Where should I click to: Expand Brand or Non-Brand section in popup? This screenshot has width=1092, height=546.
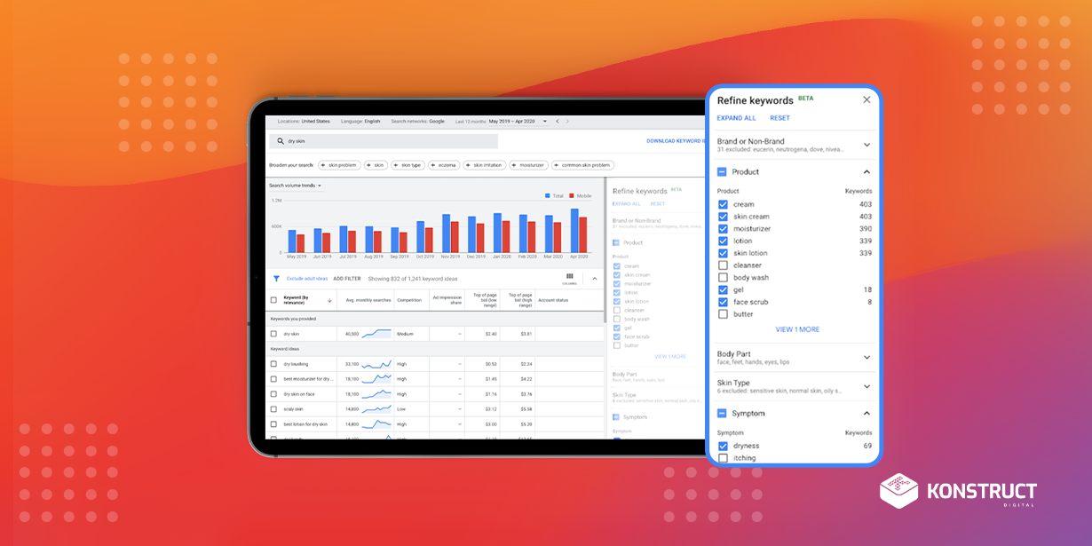[x=866, y=145]
